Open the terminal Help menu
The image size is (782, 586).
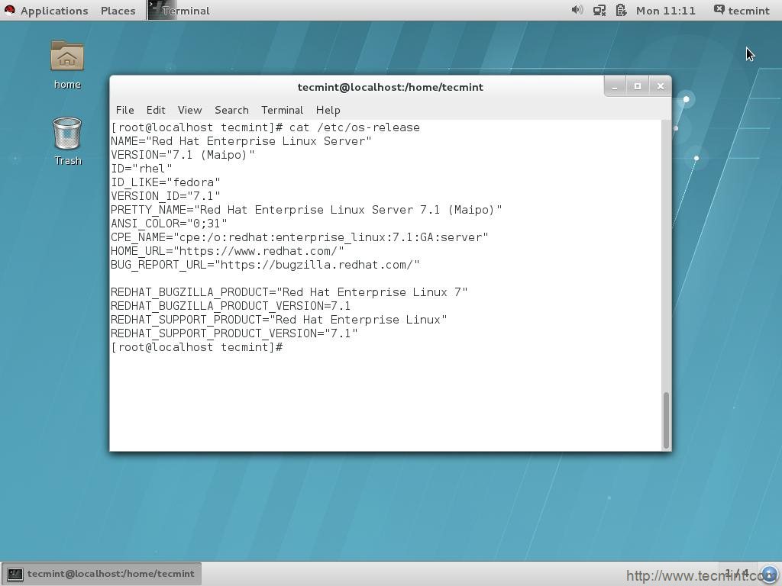coord(328,110)
